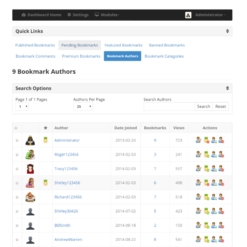Open Premium Bookmarks quick link
Viewport: 247px width, 247px height.
coord(81,56)
